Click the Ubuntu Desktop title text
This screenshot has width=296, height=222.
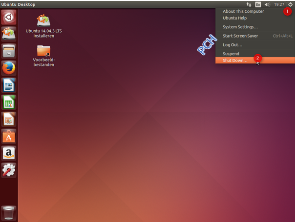click(18, 4)
